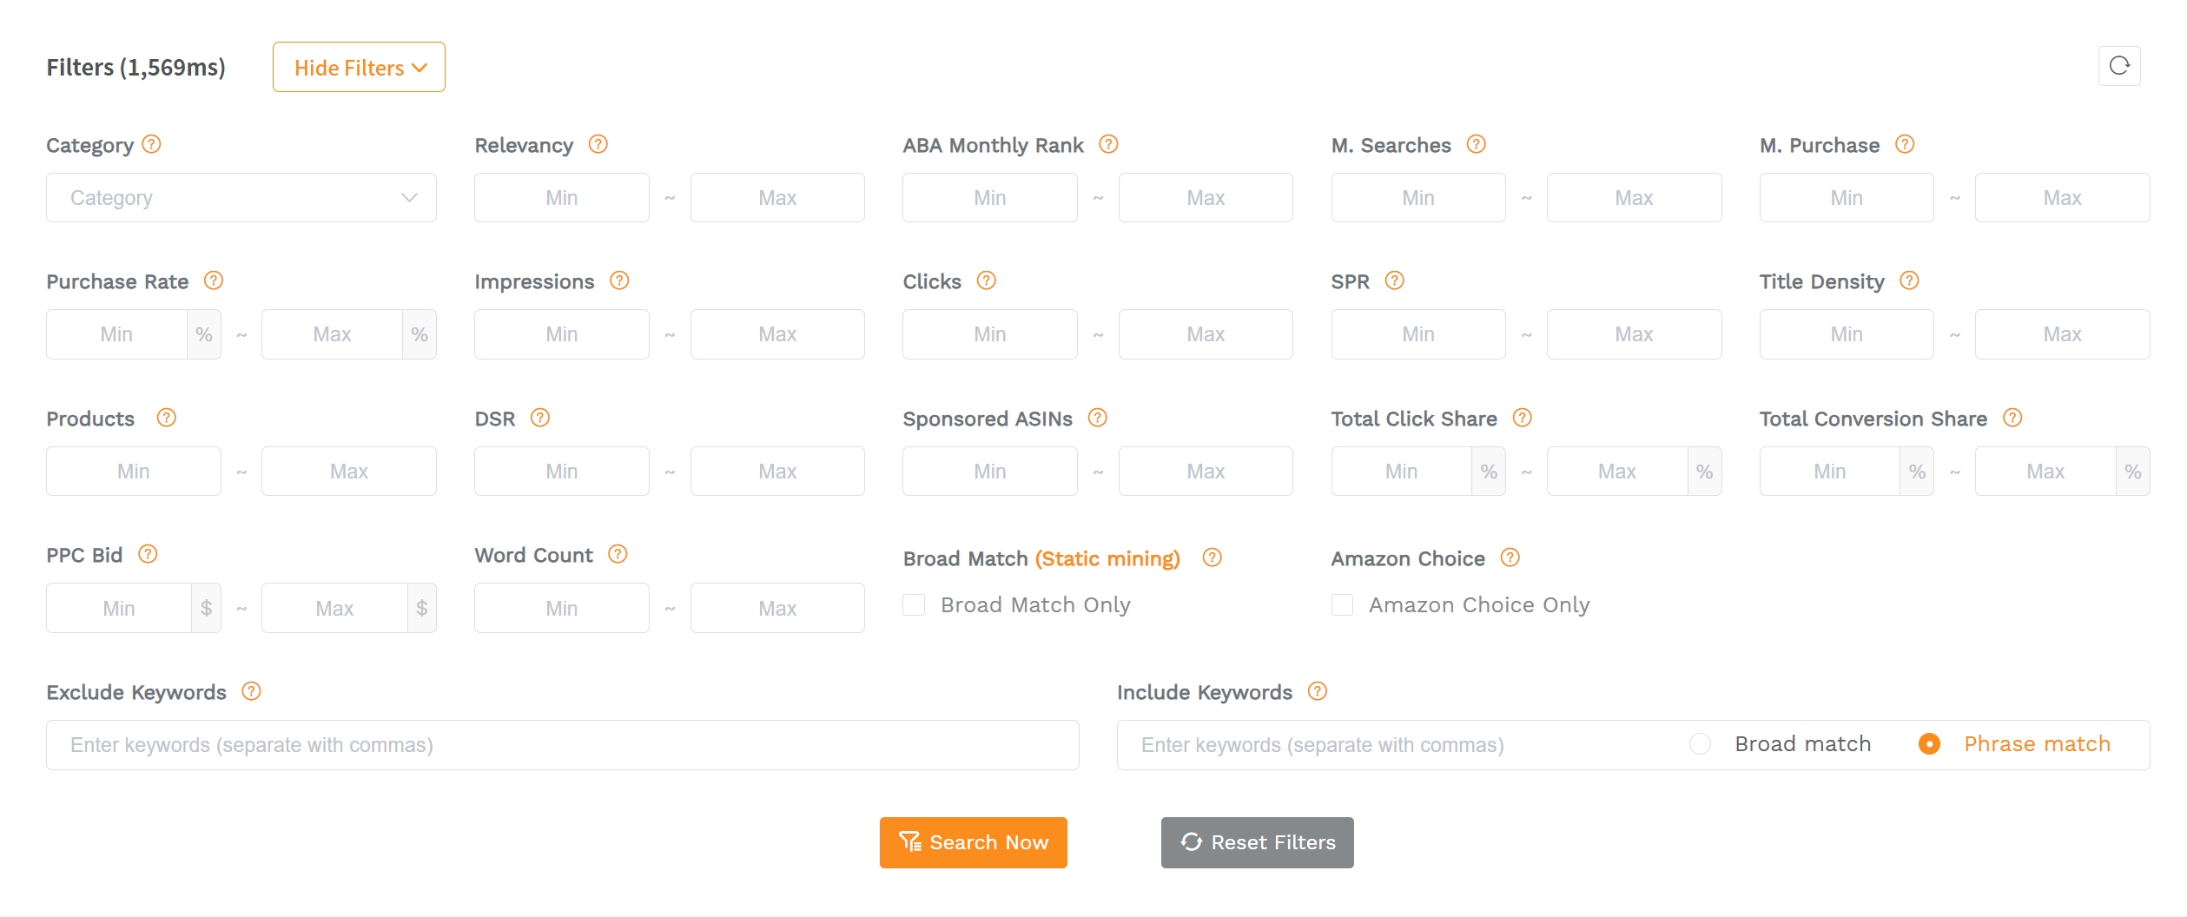The image size is (2187, 917).
Task: Click the Title Density help icon
Action: pyautogui.click(x=1910, y=281)
